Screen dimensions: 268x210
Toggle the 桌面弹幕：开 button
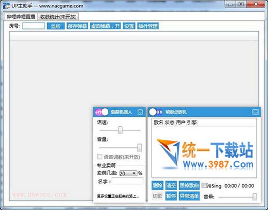click(105, 26)
